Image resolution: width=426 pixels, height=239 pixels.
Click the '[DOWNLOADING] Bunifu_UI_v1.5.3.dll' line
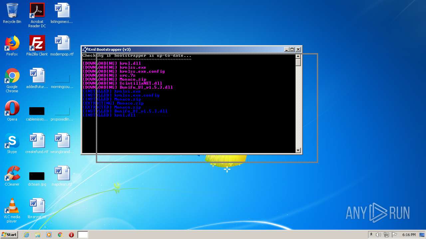pyautogui.click(x=128, y=87)
